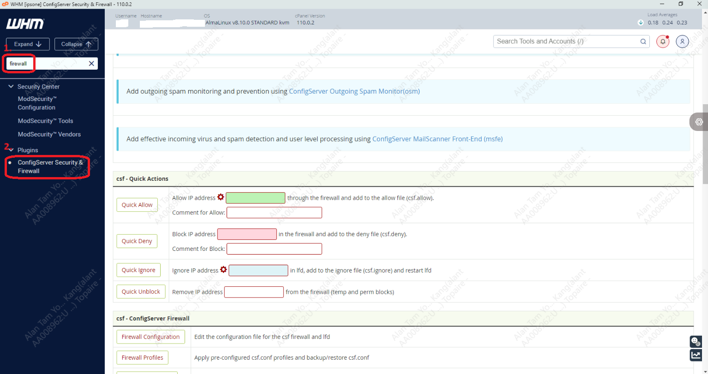Open the user account profile icon
This screenshot has height=374, width=708.
click(x=682, y=42)
